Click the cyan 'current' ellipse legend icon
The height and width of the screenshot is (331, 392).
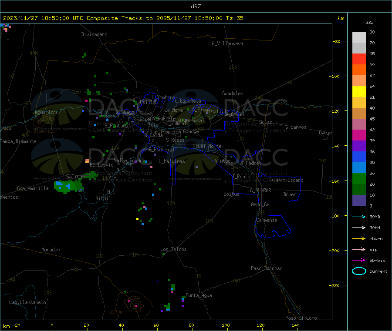tap(359, 271)
